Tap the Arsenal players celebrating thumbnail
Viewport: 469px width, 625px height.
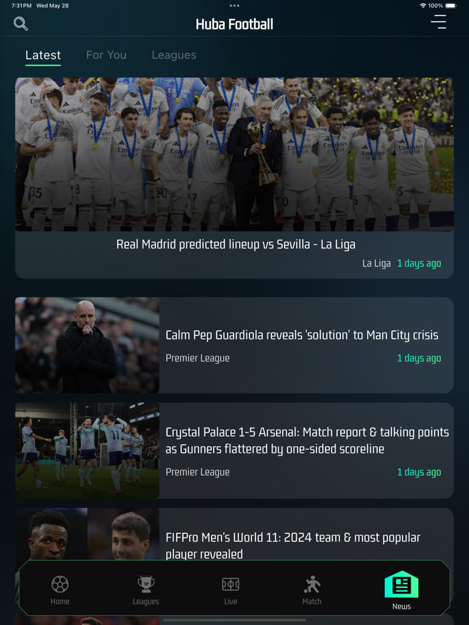tap(87, 450)
